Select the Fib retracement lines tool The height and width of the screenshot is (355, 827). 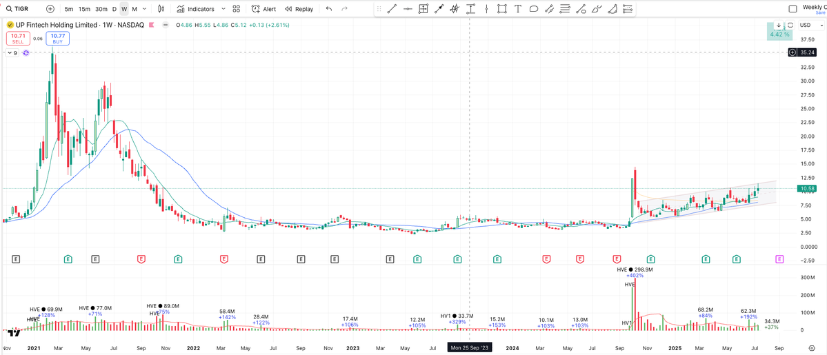tap(565, 9)
